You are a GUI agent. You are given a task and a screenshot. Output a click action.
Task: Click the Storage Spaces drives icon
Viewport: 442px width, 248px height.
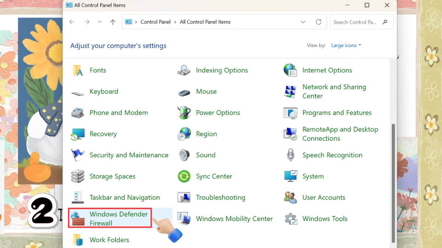click(78, 177)
